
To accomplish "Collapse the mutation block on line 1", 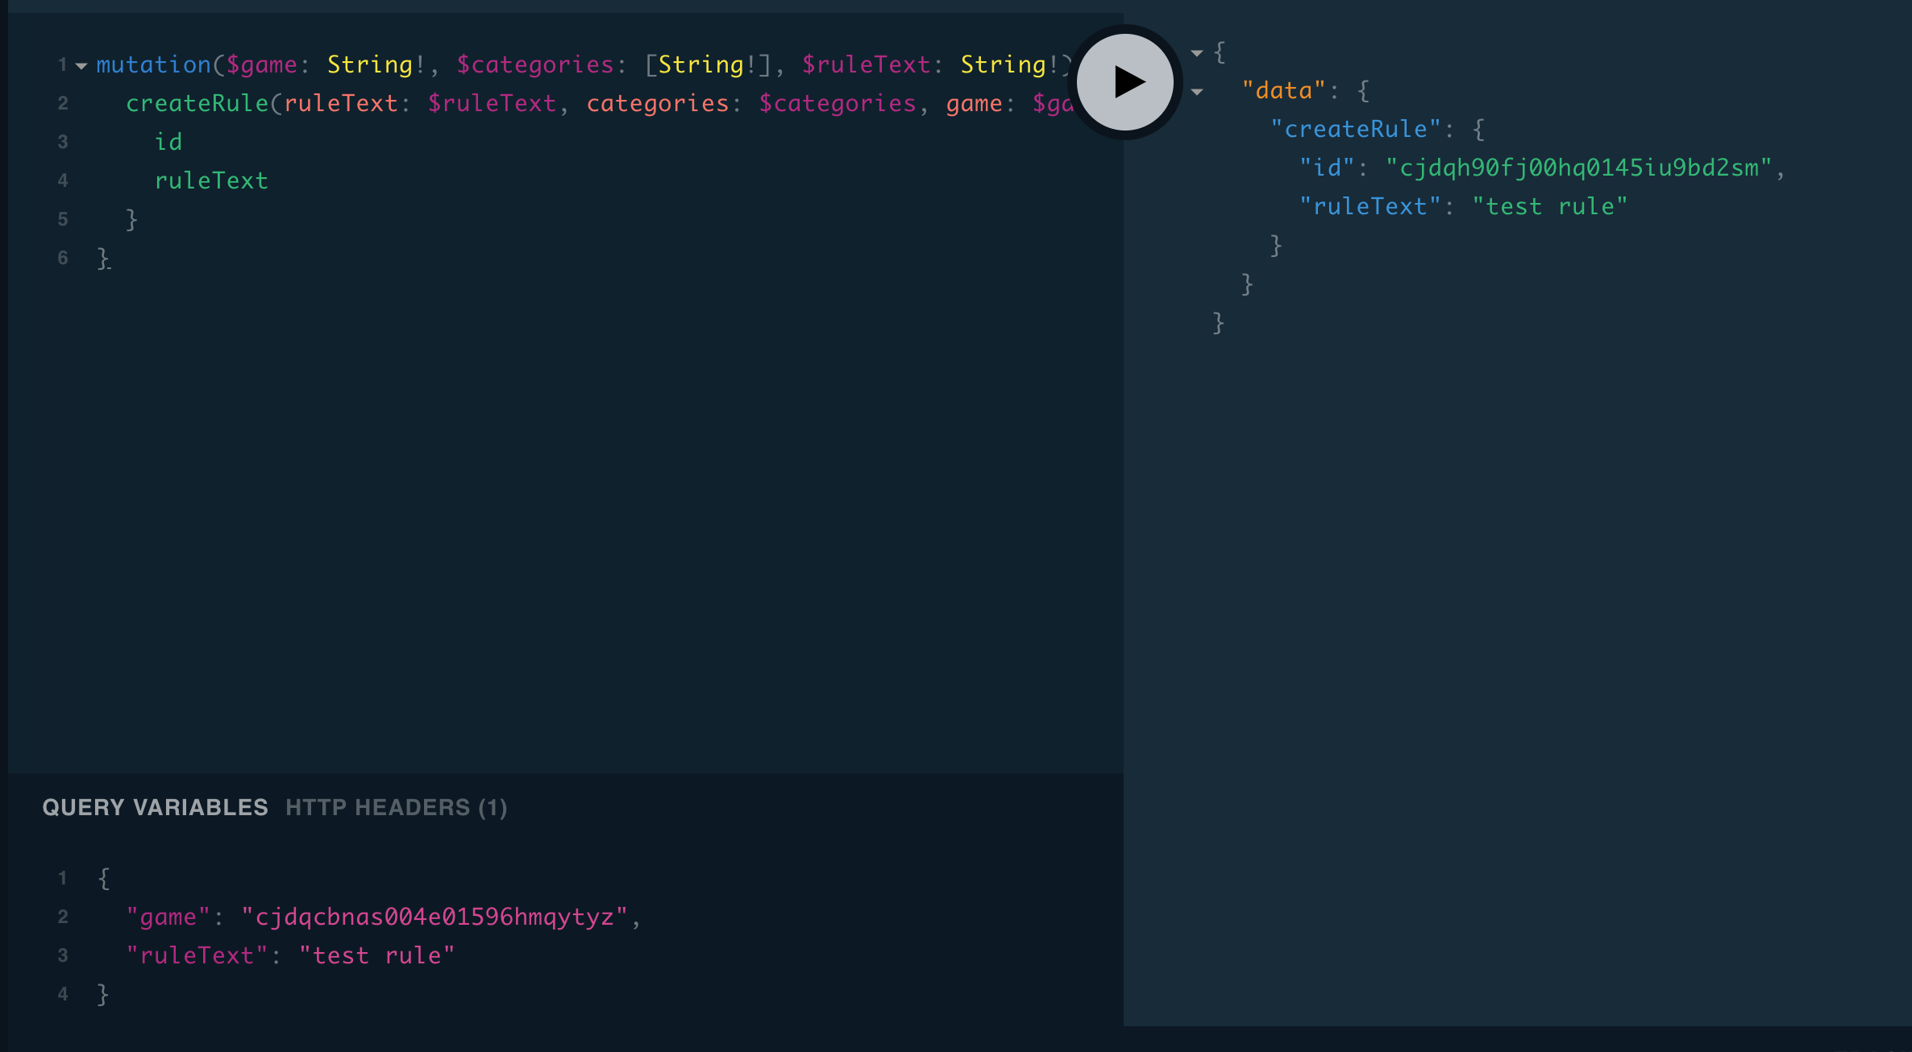I will click(80, 64).
